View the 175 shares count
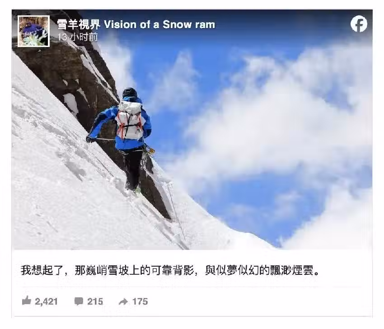 tap(140, 301)
